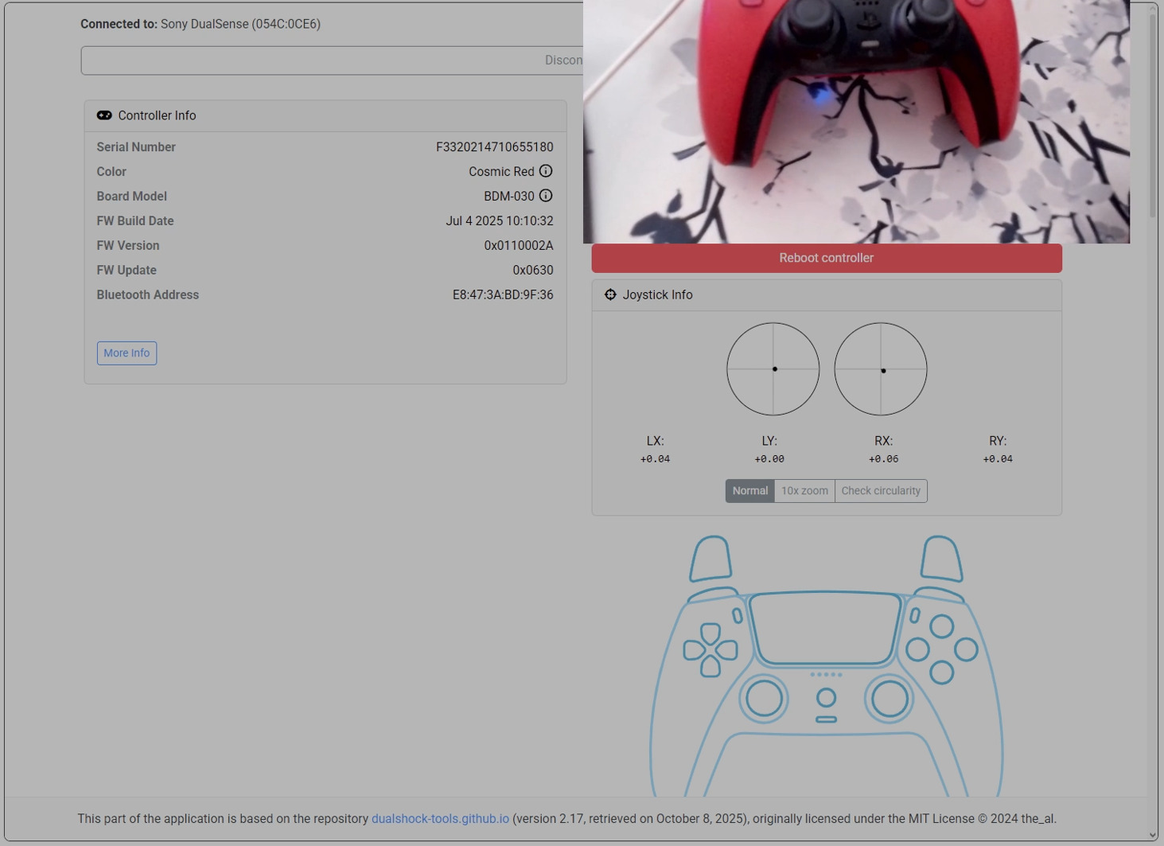Click the right analog stick on diagram
1164x846 pixels.
point(890,699)
